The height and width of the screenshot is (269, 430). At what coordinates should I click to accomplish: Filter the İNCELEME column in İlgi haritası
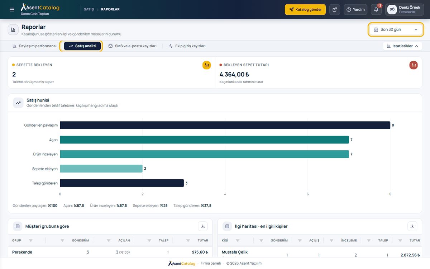tap(331, 240)
